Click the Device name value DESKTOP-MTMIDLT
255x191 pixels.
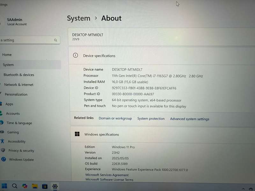(127, 70)
